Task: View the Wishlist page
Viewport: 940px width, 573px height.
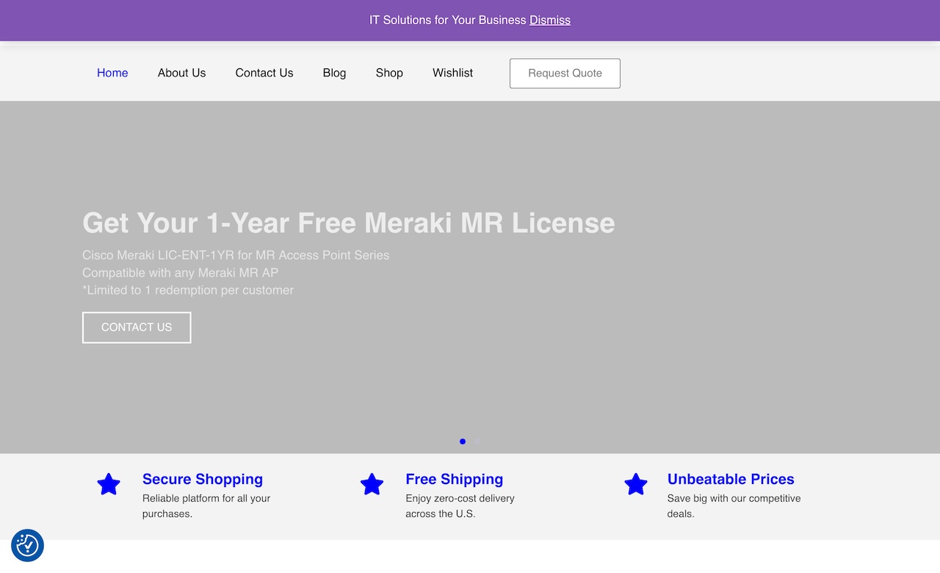Action: click(452, 73)
